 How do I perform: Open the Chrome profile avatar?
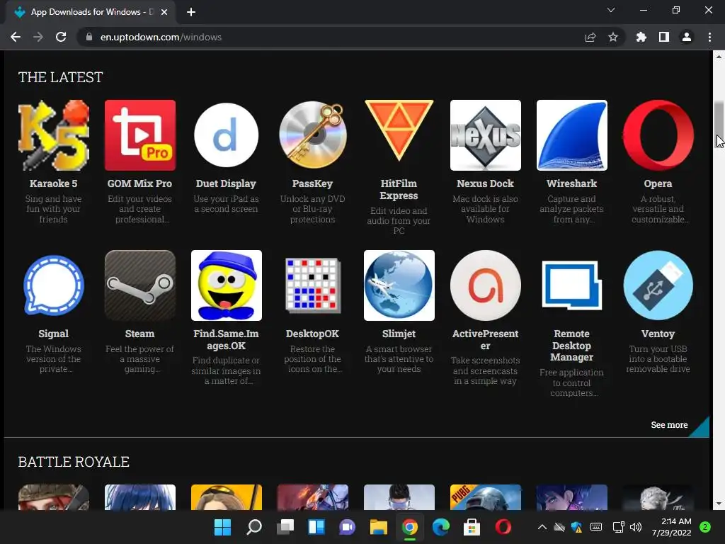[687, 37]
